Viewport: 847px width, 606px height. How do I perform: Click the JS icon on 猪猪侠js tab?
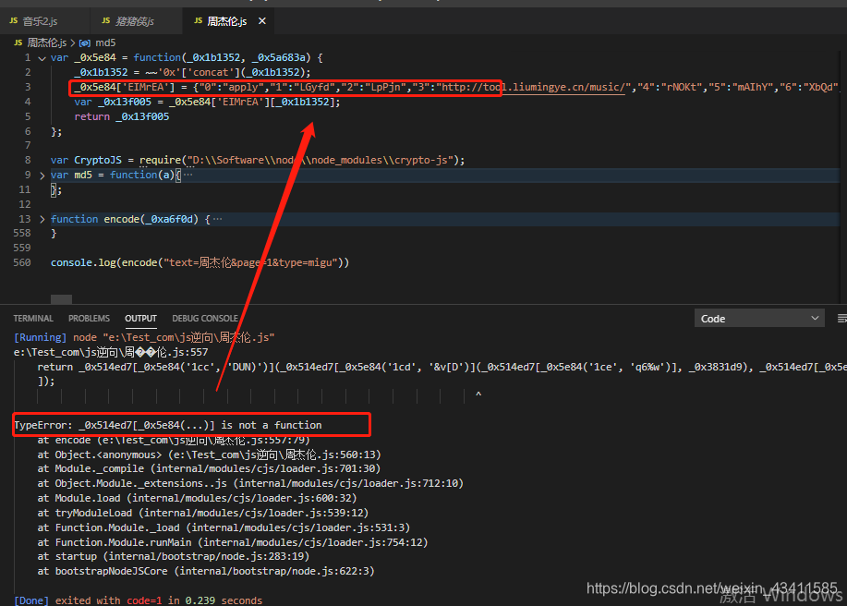pyautogui.click(x=106, y=21)
